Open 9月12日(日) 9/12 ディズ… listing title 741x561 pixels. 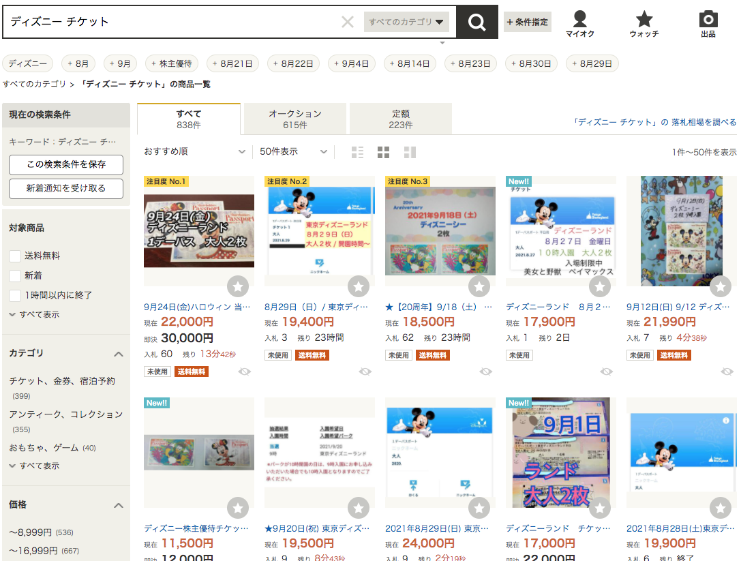[678, 307]
